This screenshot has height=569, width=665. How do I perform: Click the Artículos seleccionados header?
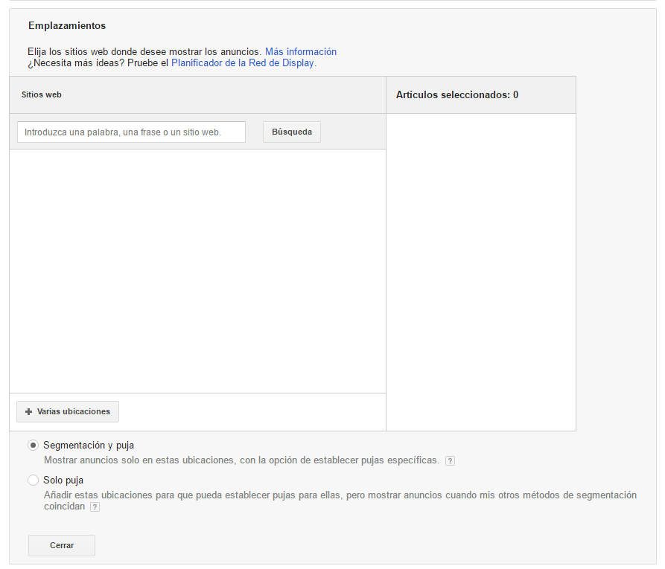(457, 95)
